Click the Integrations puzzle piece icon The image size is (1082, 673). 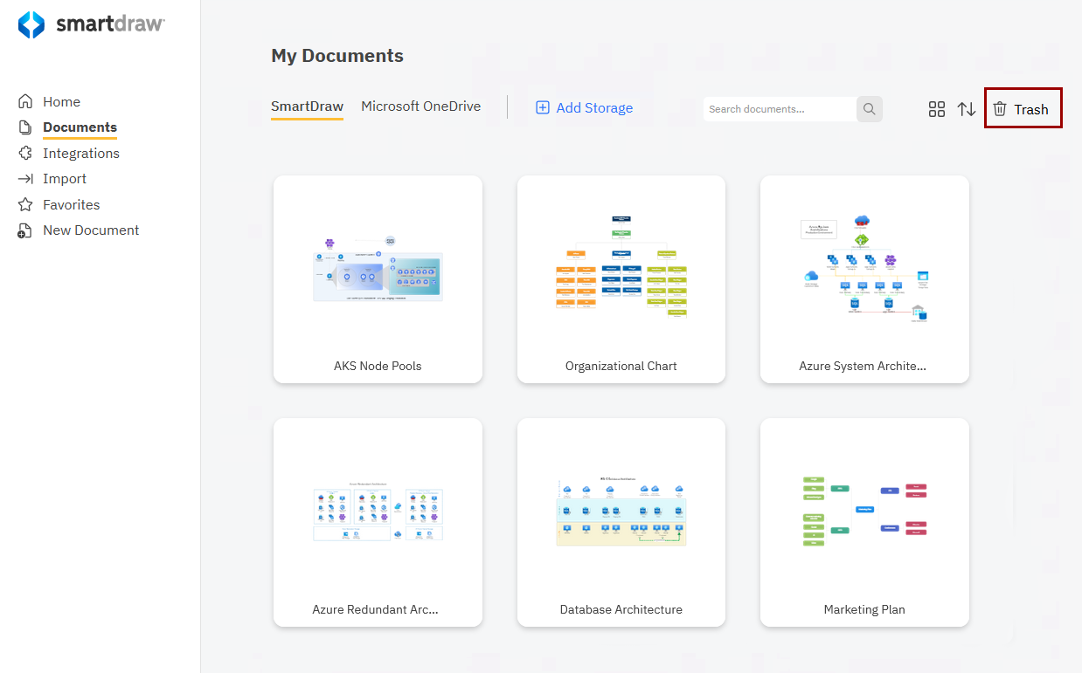(26, 154)
